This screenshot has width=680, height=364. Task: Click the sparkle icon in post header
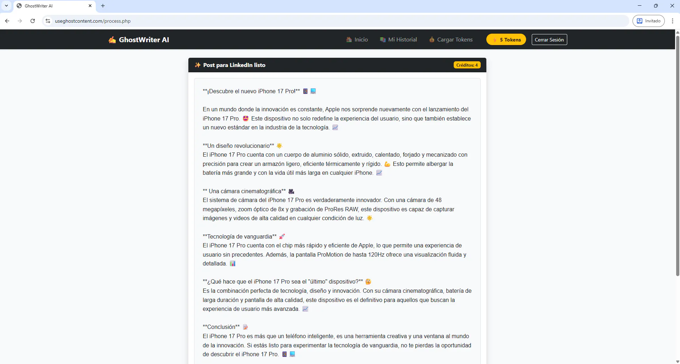tap(198, 65)
